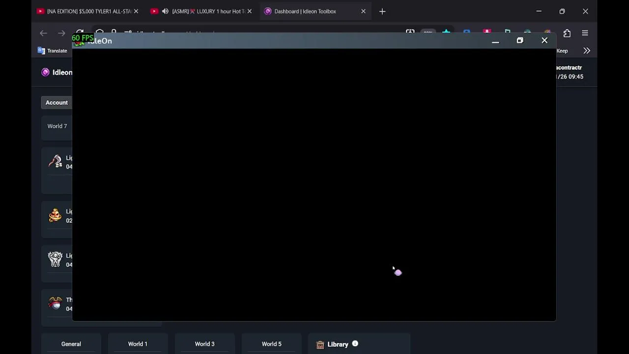
Task: Close the ASMR LUXURY tab
Action: [249, 11]
